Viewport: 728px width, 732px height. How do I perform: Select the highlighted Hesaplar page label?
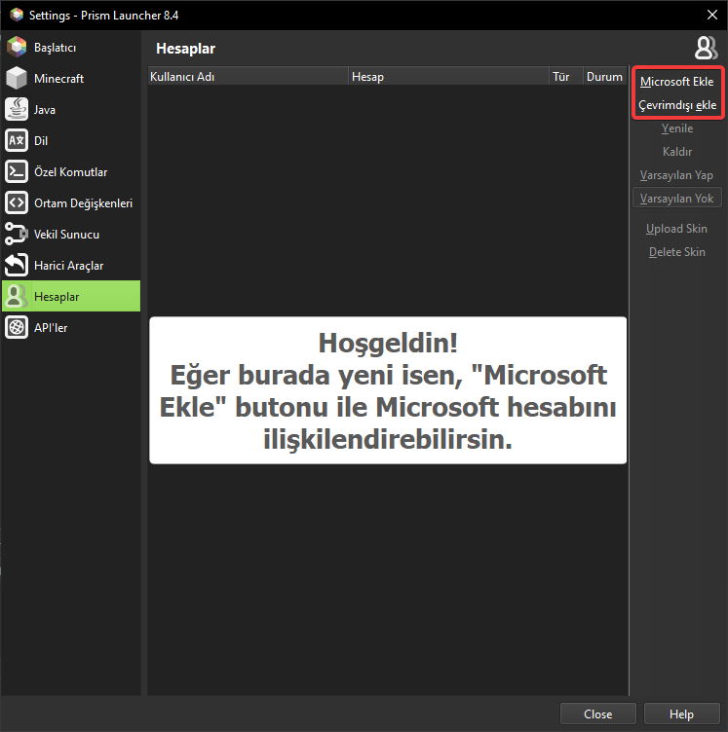click(x=57, y=297)
